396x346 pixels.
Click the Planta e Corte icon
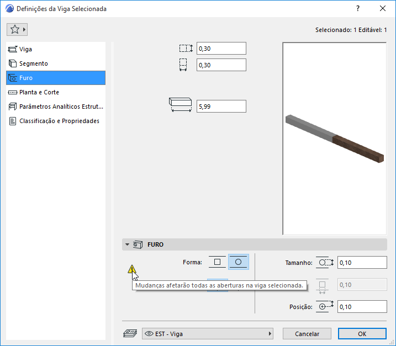tap(13, 92)
